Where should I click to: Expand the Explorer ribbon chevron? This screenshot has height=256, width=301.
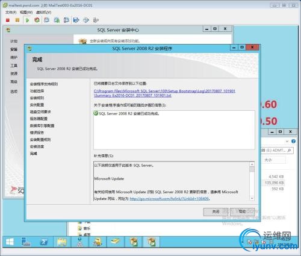click(287, 142)
